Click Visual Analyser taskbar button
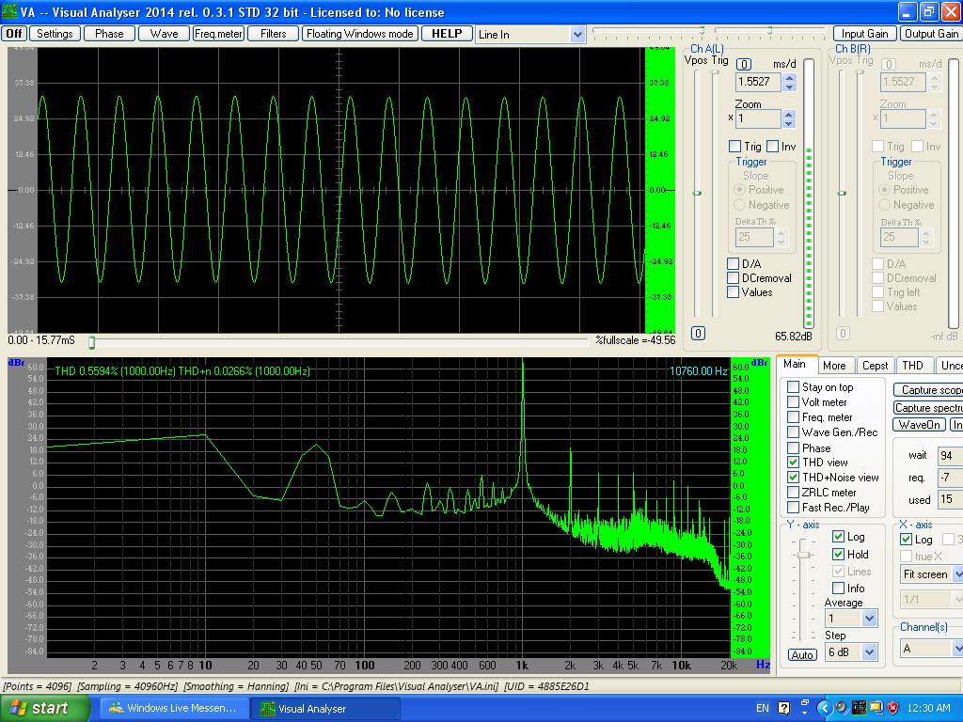Screen dimensions: 963x722 click(x=325, y=708)
